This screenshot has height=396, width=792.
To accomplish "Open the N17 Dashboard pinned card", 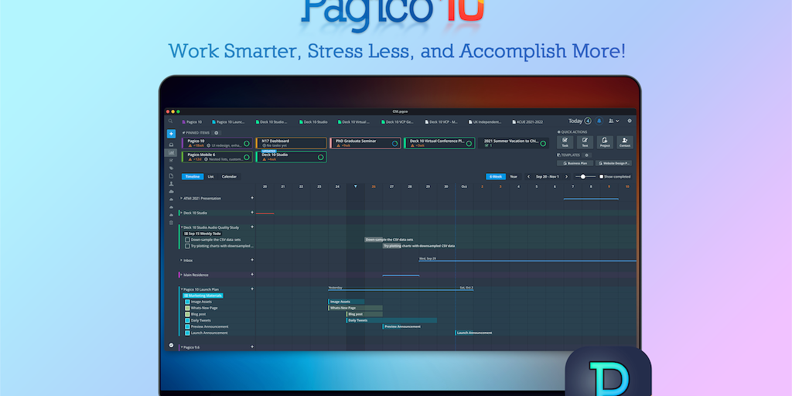I will pos(292,143).
